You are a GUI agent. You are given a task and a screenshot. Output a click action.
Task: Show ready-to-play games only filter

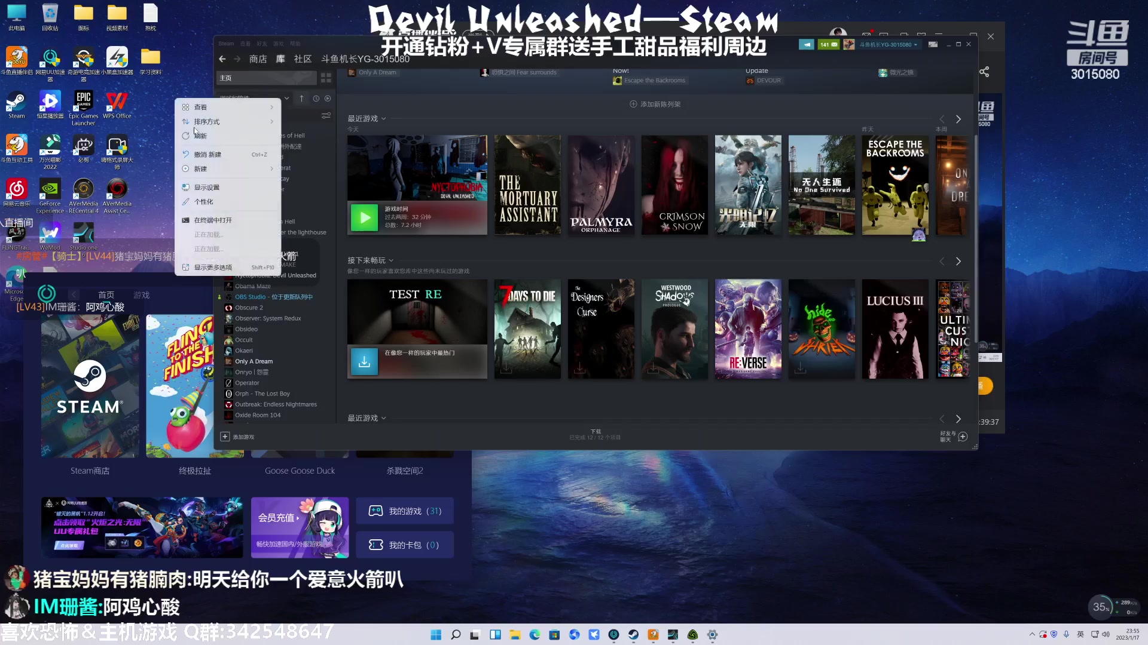click(327, 99)
